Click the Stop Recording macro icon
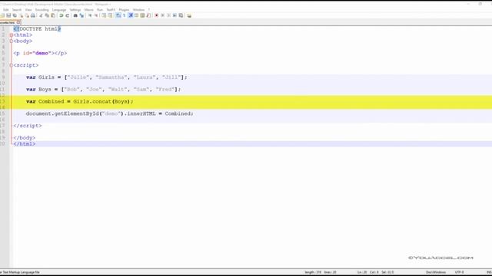This screenshot has height=276, width=492. (x=162, y=15)
